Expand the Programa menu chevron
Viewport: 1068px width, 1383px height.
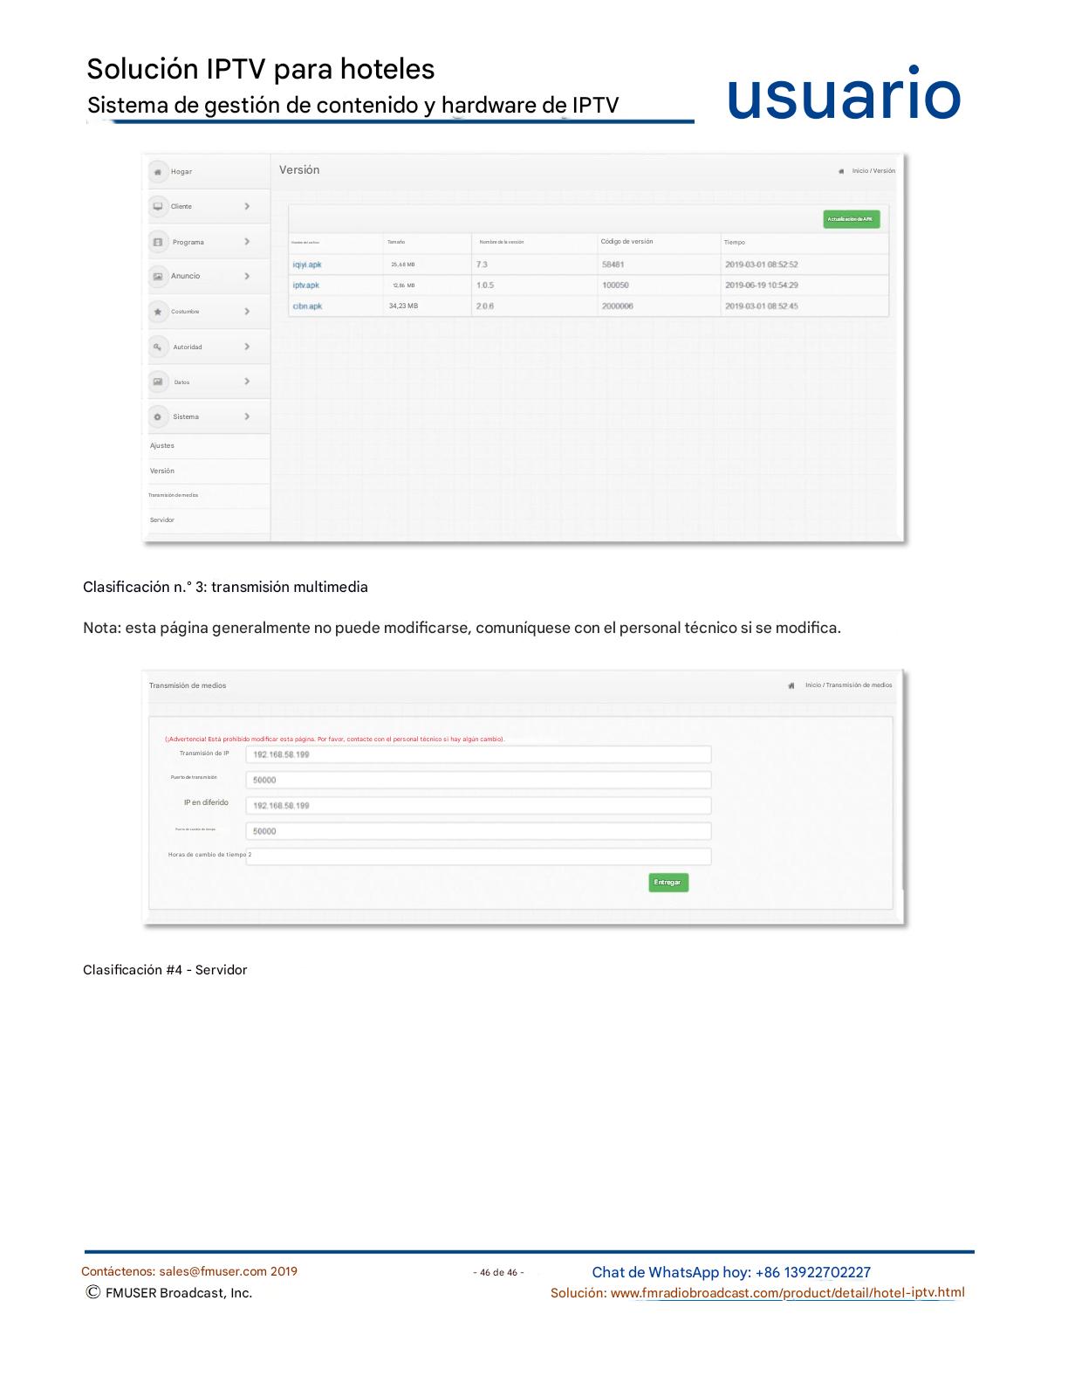pos(247,242)
